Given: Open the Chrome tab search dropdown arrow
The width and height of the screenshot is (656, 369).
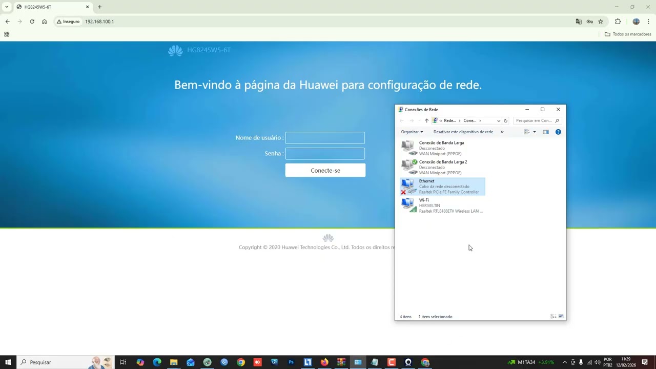Looking at the screenshot, I should 7,7.
